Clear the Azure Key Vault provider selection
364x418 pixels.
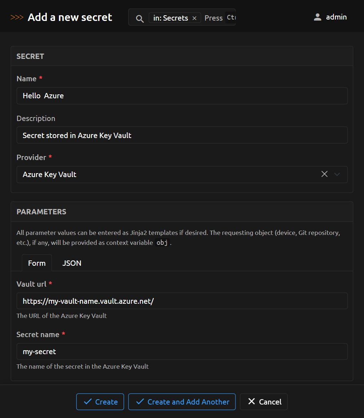(x=324, y=174)
